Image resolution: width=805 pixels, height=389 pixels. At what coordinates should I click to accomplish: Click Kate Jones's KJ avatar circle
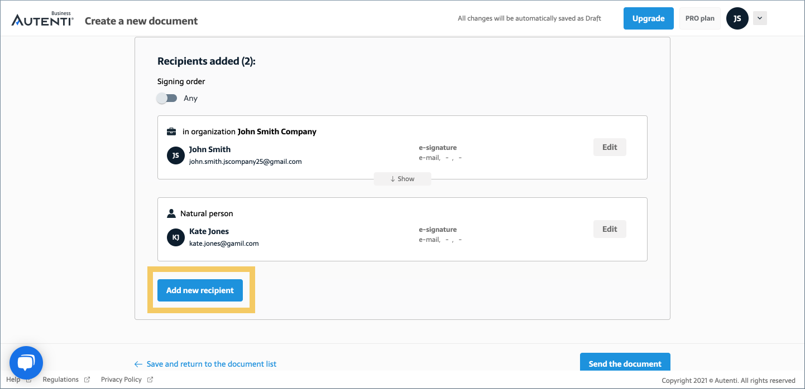coord(175,237)
